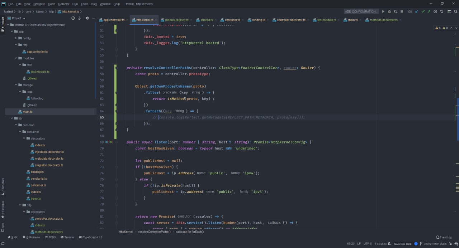This screenshot has width=459, height=248.
Task: Open Search Everywhere magnifier icon
Action: [454, 11]
